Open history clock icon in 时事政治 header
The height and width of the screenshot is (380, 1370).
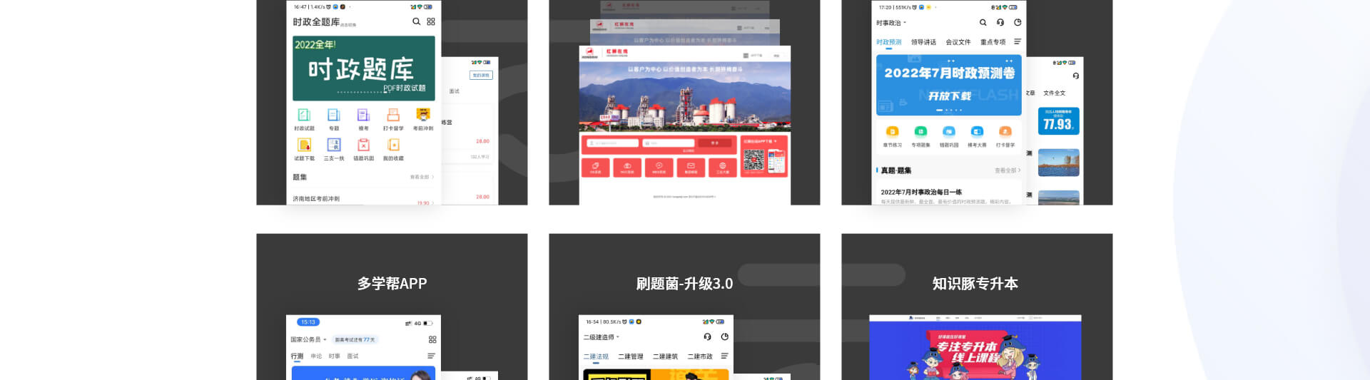1018,22
